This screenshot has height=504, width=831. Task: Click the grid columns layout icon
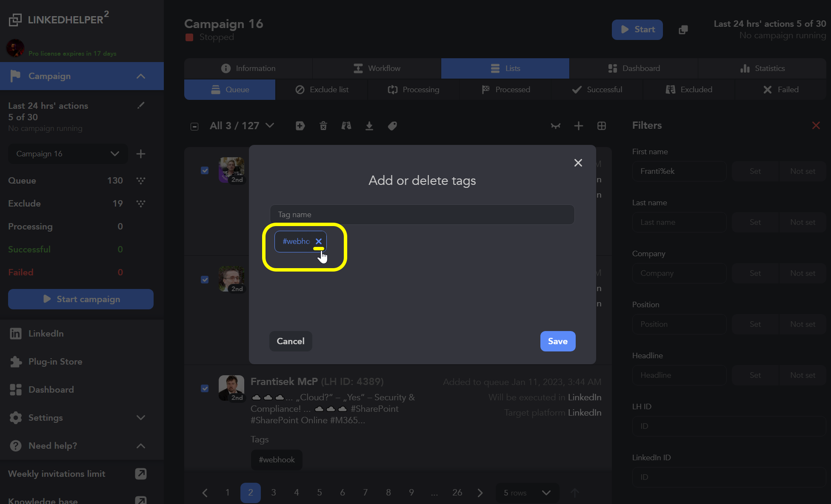(602, 126)
